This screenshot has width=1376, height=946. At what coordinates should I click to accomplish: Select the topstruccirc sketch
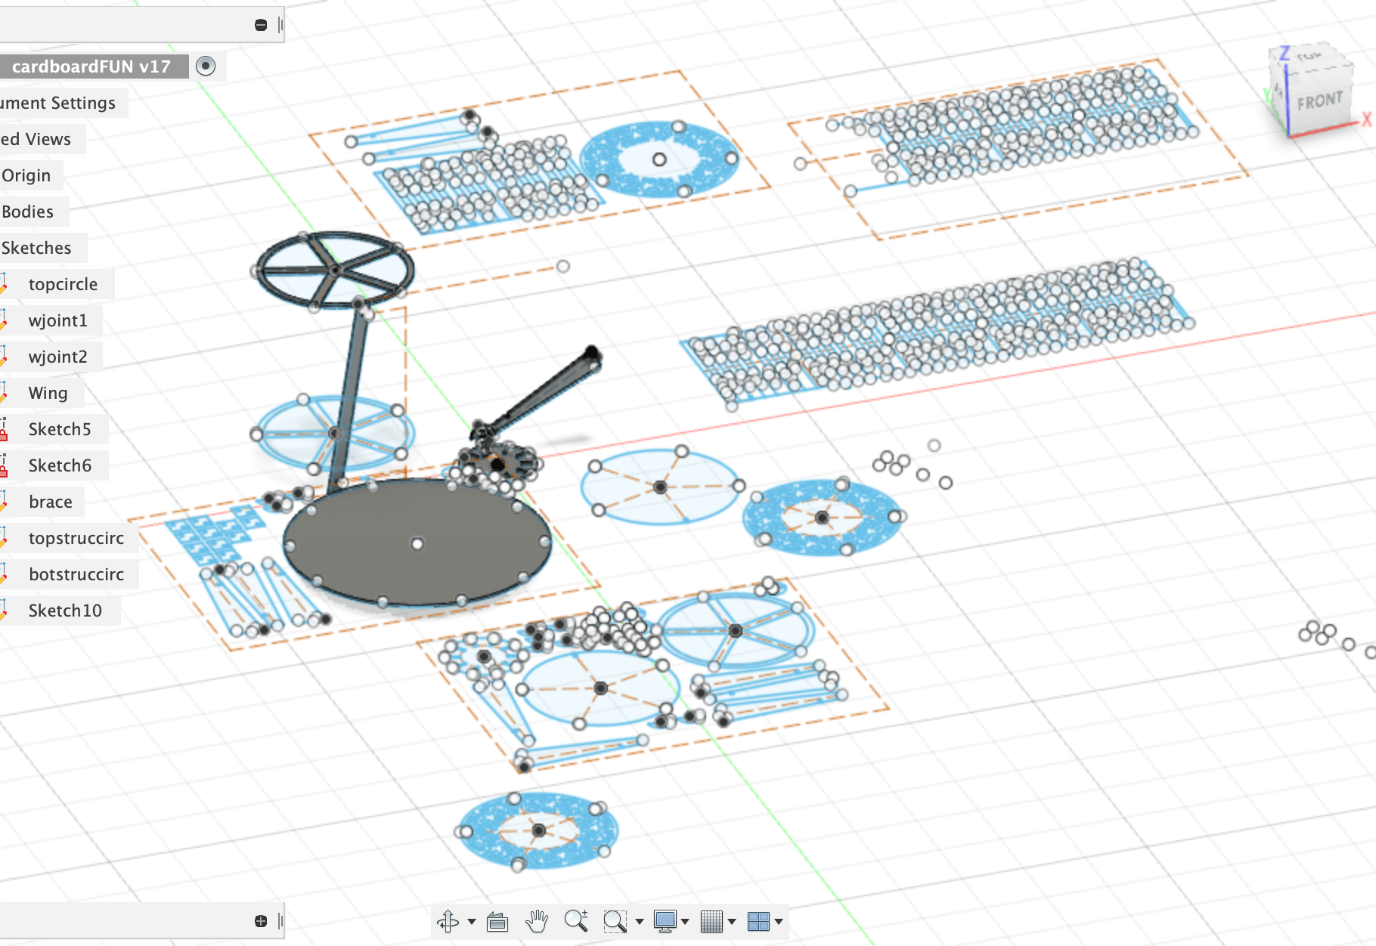(76, 538)
